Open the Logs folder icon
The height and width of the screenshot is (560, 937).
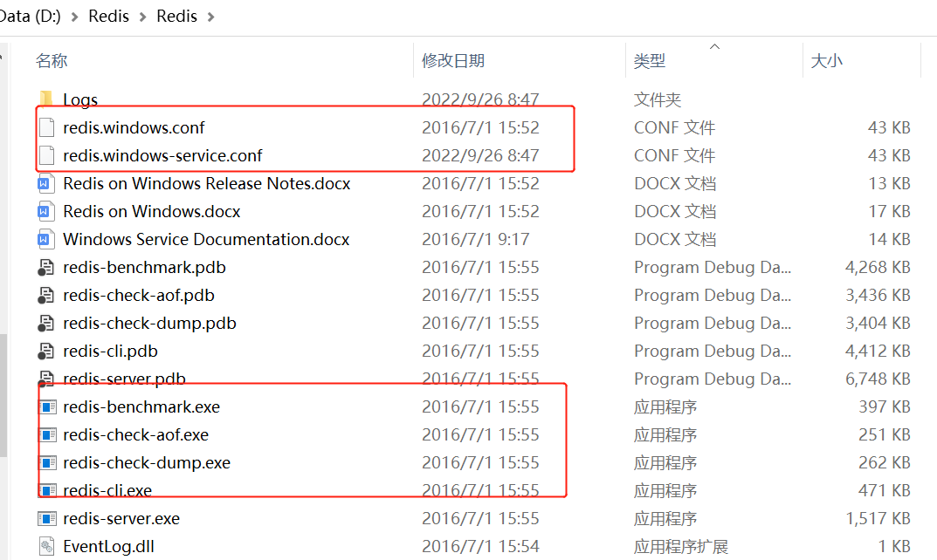click(x=46, y=99)
